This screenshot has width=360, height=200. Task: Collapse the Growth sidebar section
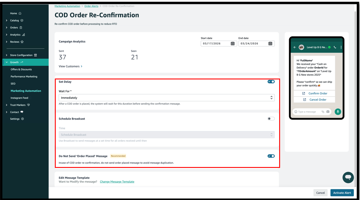point(7,62)
